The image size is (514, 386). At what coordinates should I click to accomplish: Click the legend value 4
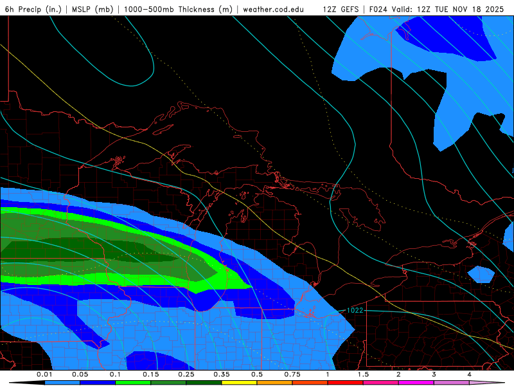[x=470, y=374]
